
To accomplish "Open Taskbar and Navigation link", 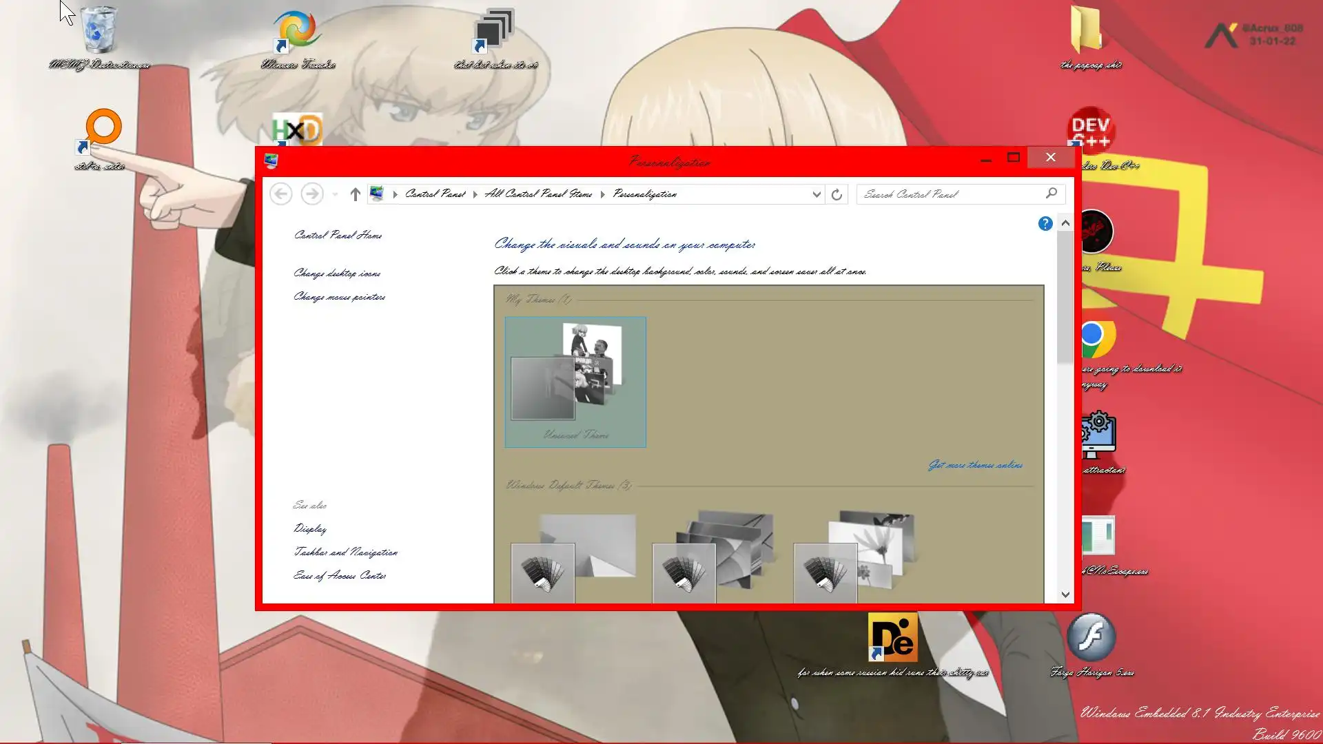I will coord(345,552).
